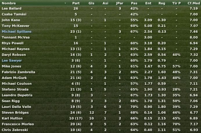Select the Chris Zebroski row
Image resolution: width=201 pixels, height=133 pixels.
point(100,130)
